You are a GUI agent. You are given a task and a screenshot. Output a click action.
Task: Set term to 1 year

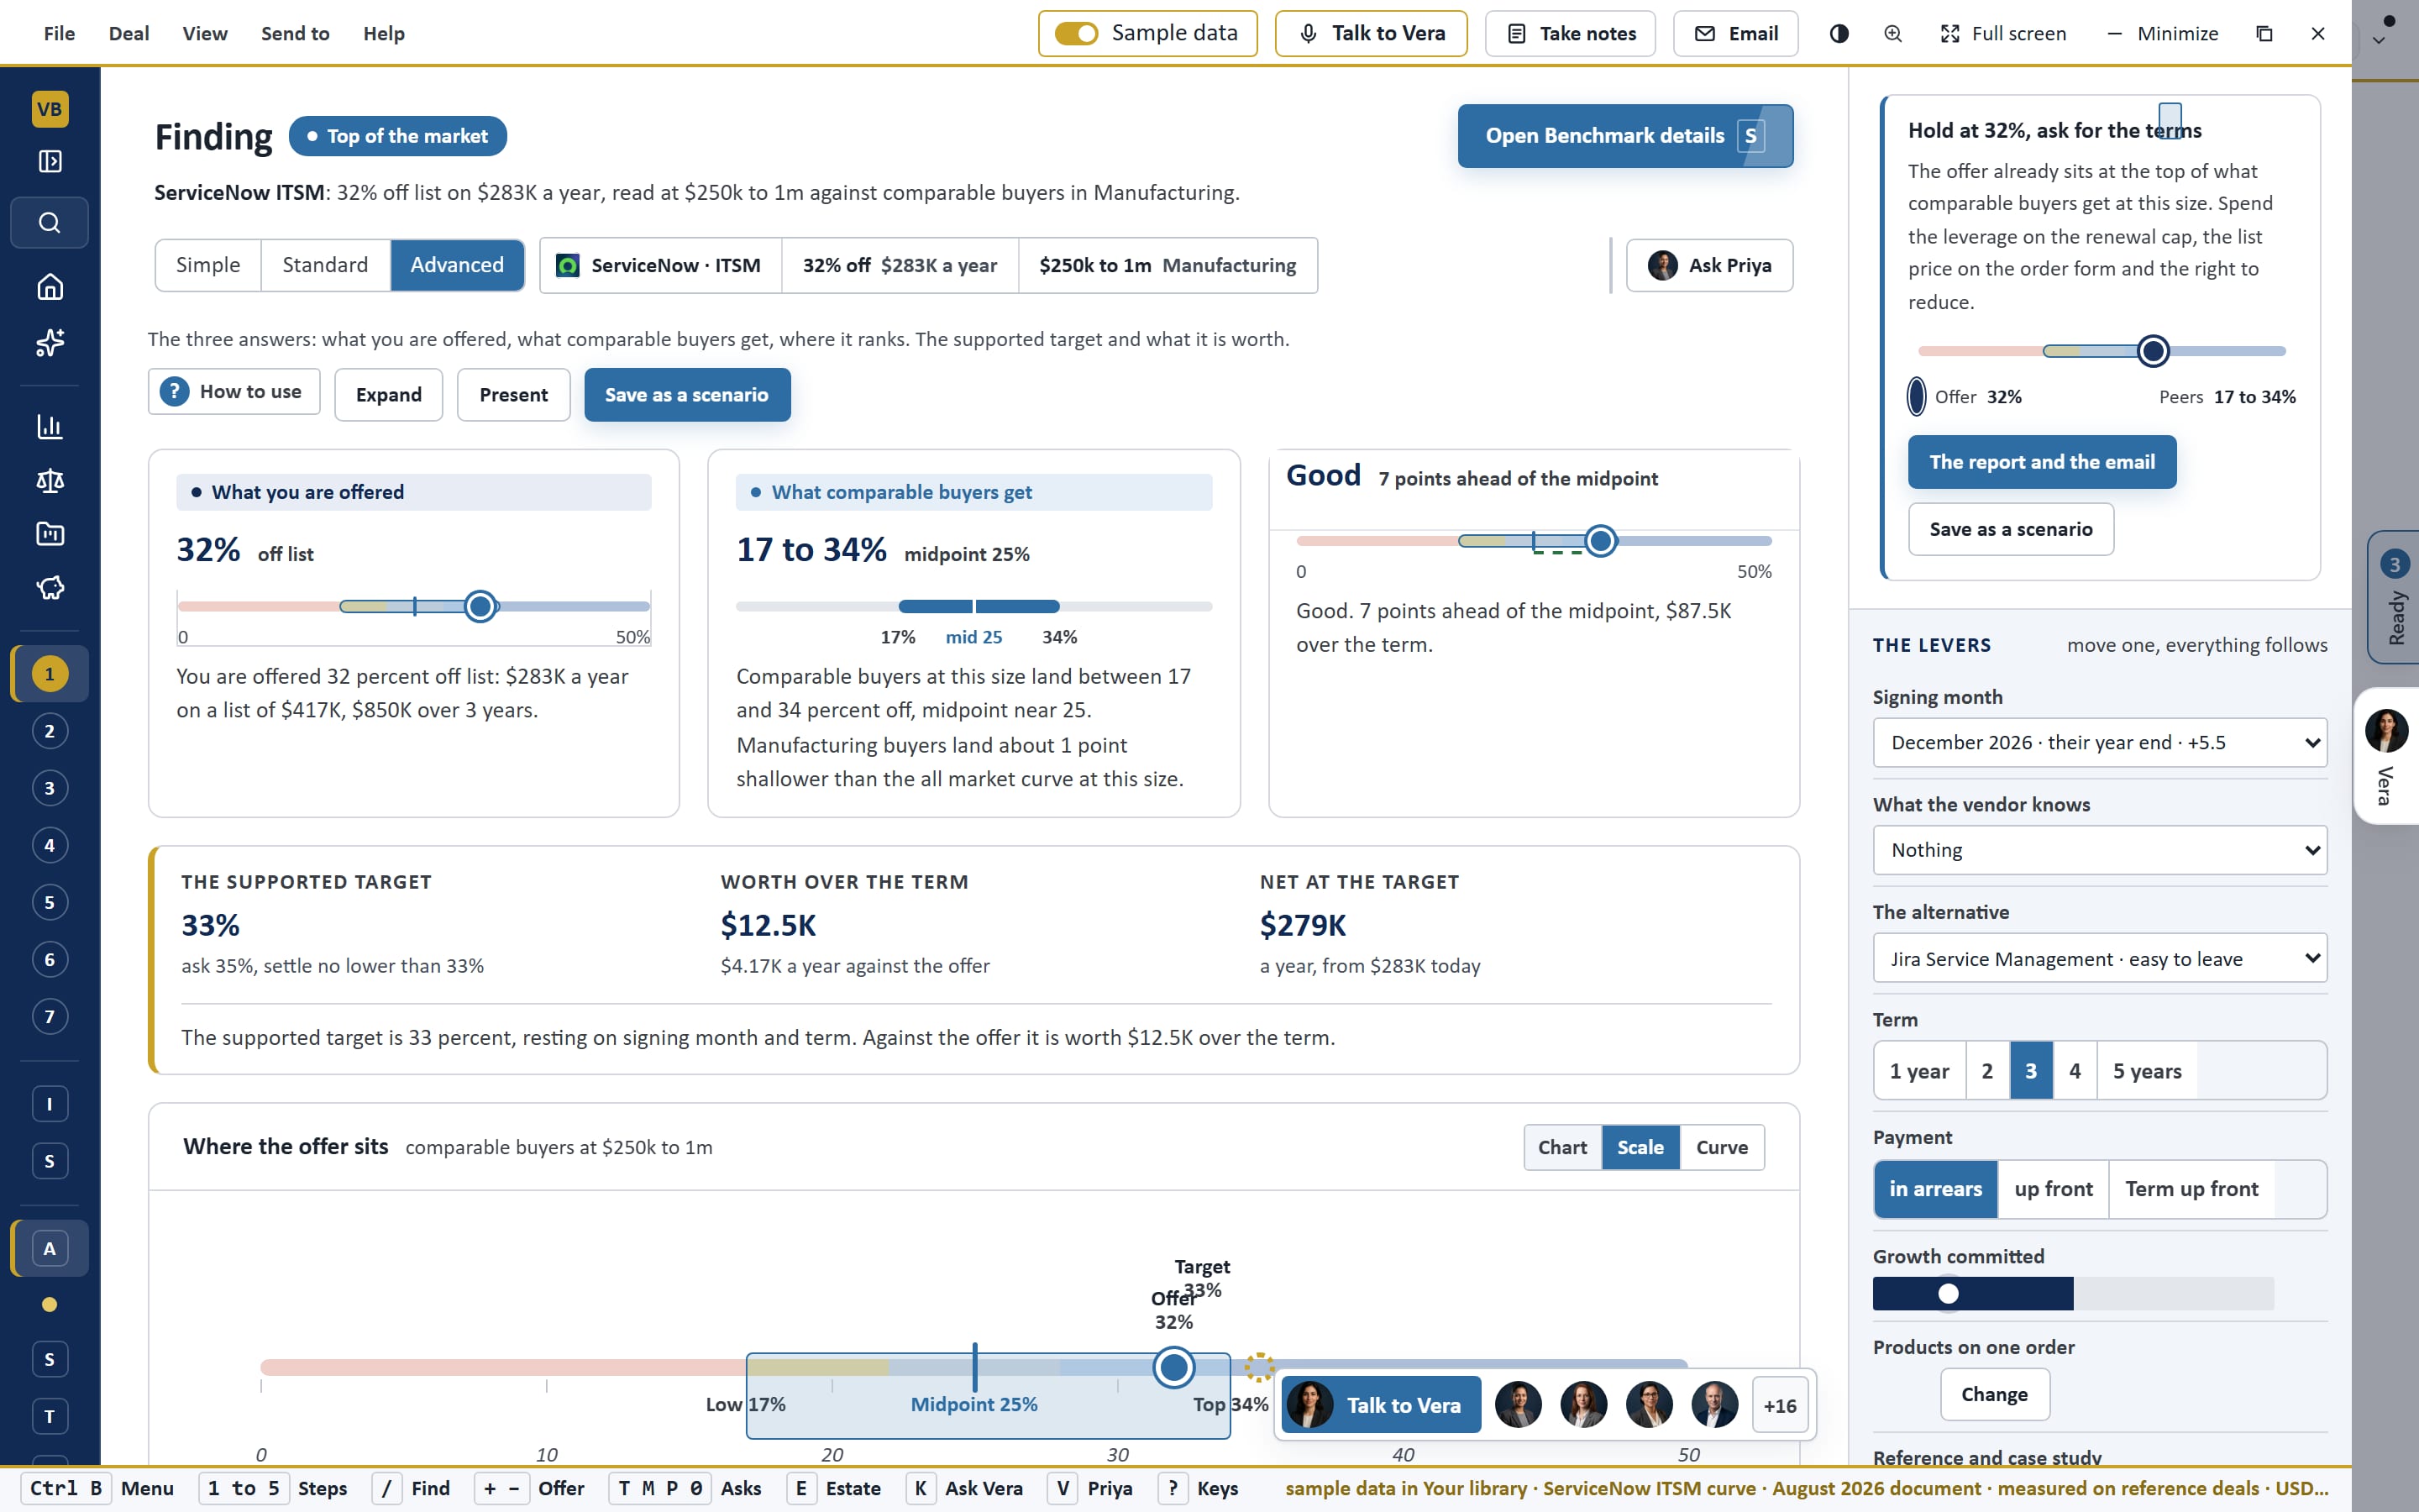pyautogui.click(x=1919, y=1071)
